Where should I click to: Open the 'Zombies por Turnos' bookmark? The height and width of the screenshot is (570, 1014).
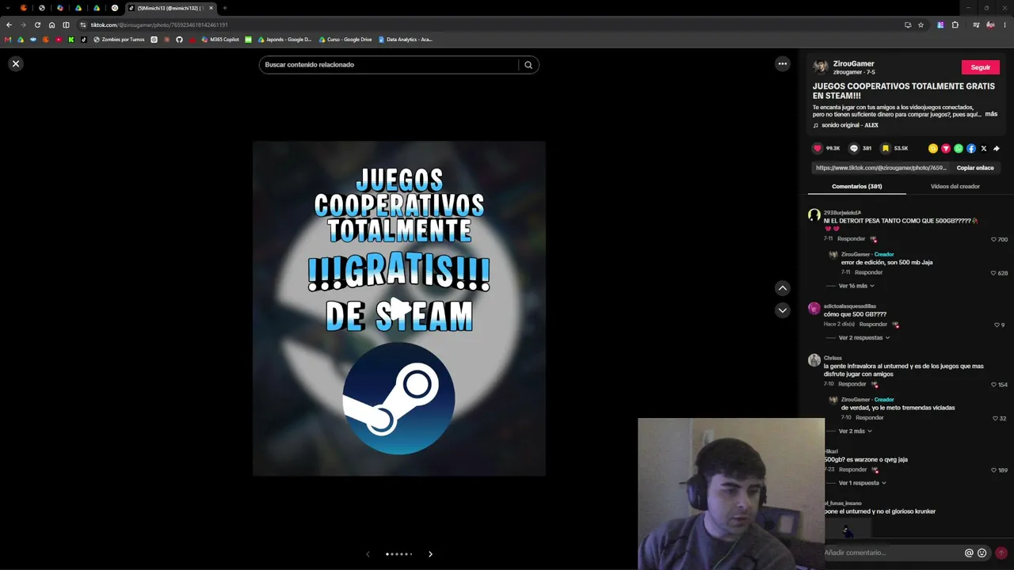119,40
